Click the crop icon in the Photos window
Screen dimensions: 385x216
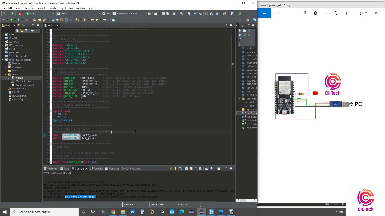click(346, 13)
